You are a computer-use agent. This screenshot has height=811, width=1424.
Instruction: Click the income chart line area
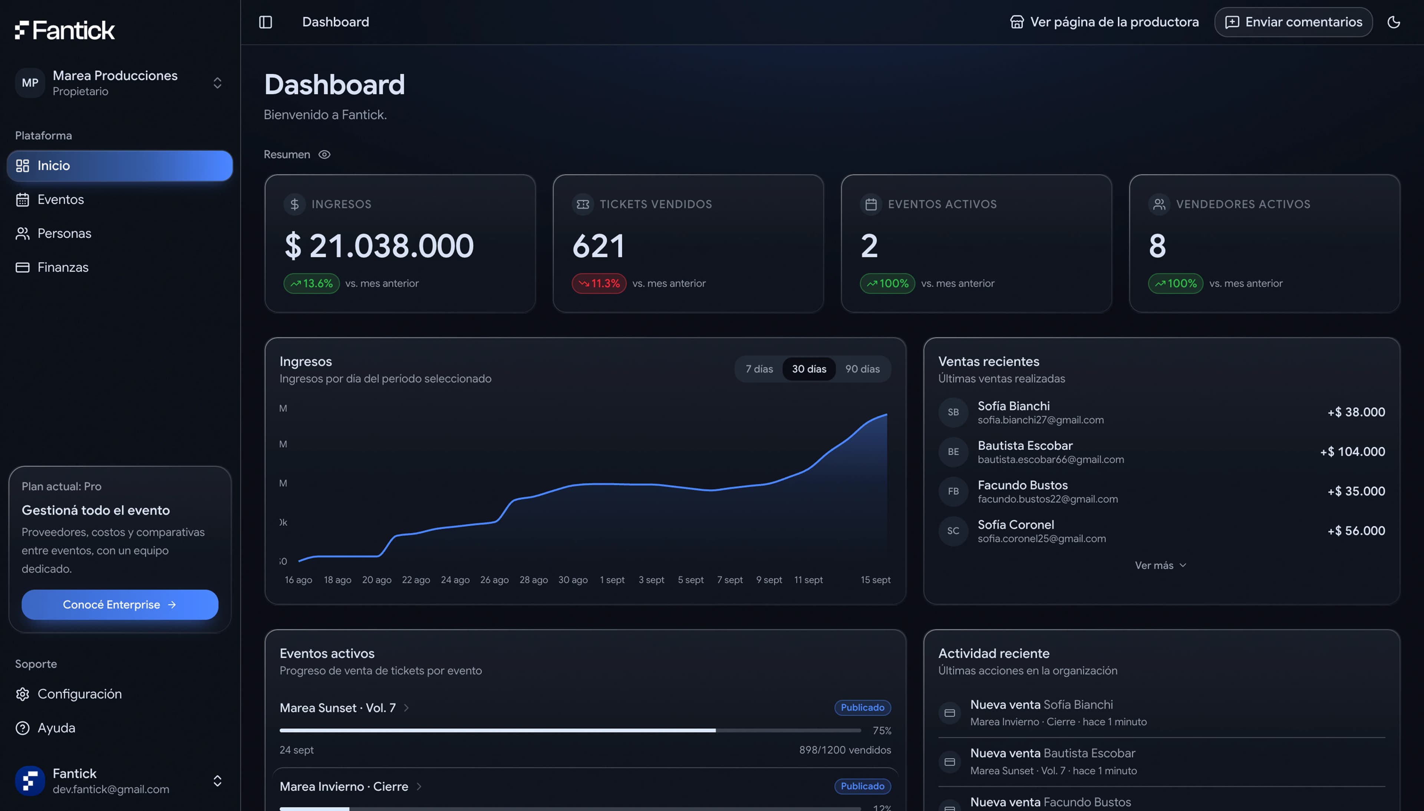click(x=593, y=488)
